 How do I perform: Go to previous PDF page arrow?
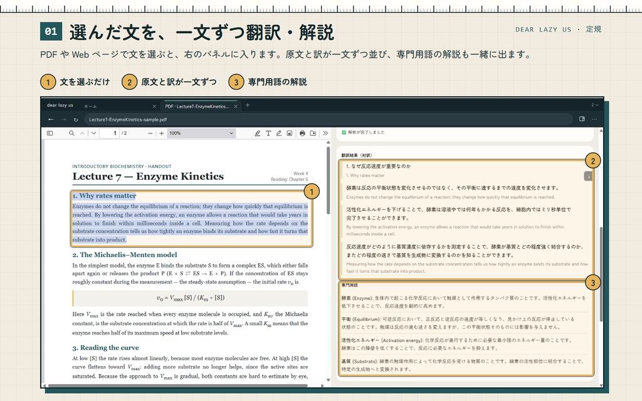[x=82, y=133]
